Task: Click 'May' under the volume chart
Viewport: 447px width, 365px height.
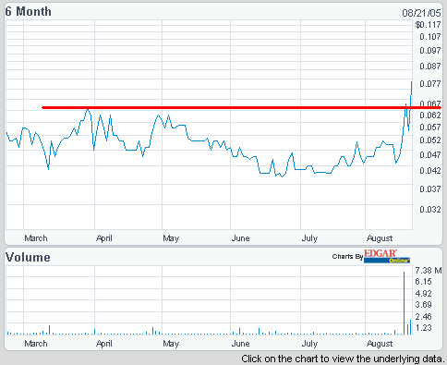Action: click(171, 344)
